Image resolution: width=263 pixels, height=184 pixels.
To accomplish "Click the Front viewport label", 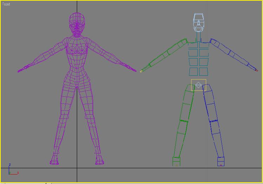I will 6,4.
